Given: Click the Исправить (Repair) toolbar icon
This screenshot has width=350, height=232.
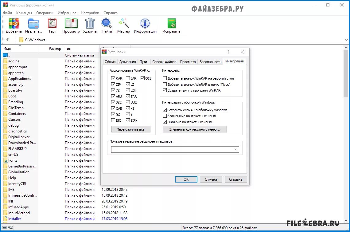Looking at the screenshot, I should pos(171,24).
